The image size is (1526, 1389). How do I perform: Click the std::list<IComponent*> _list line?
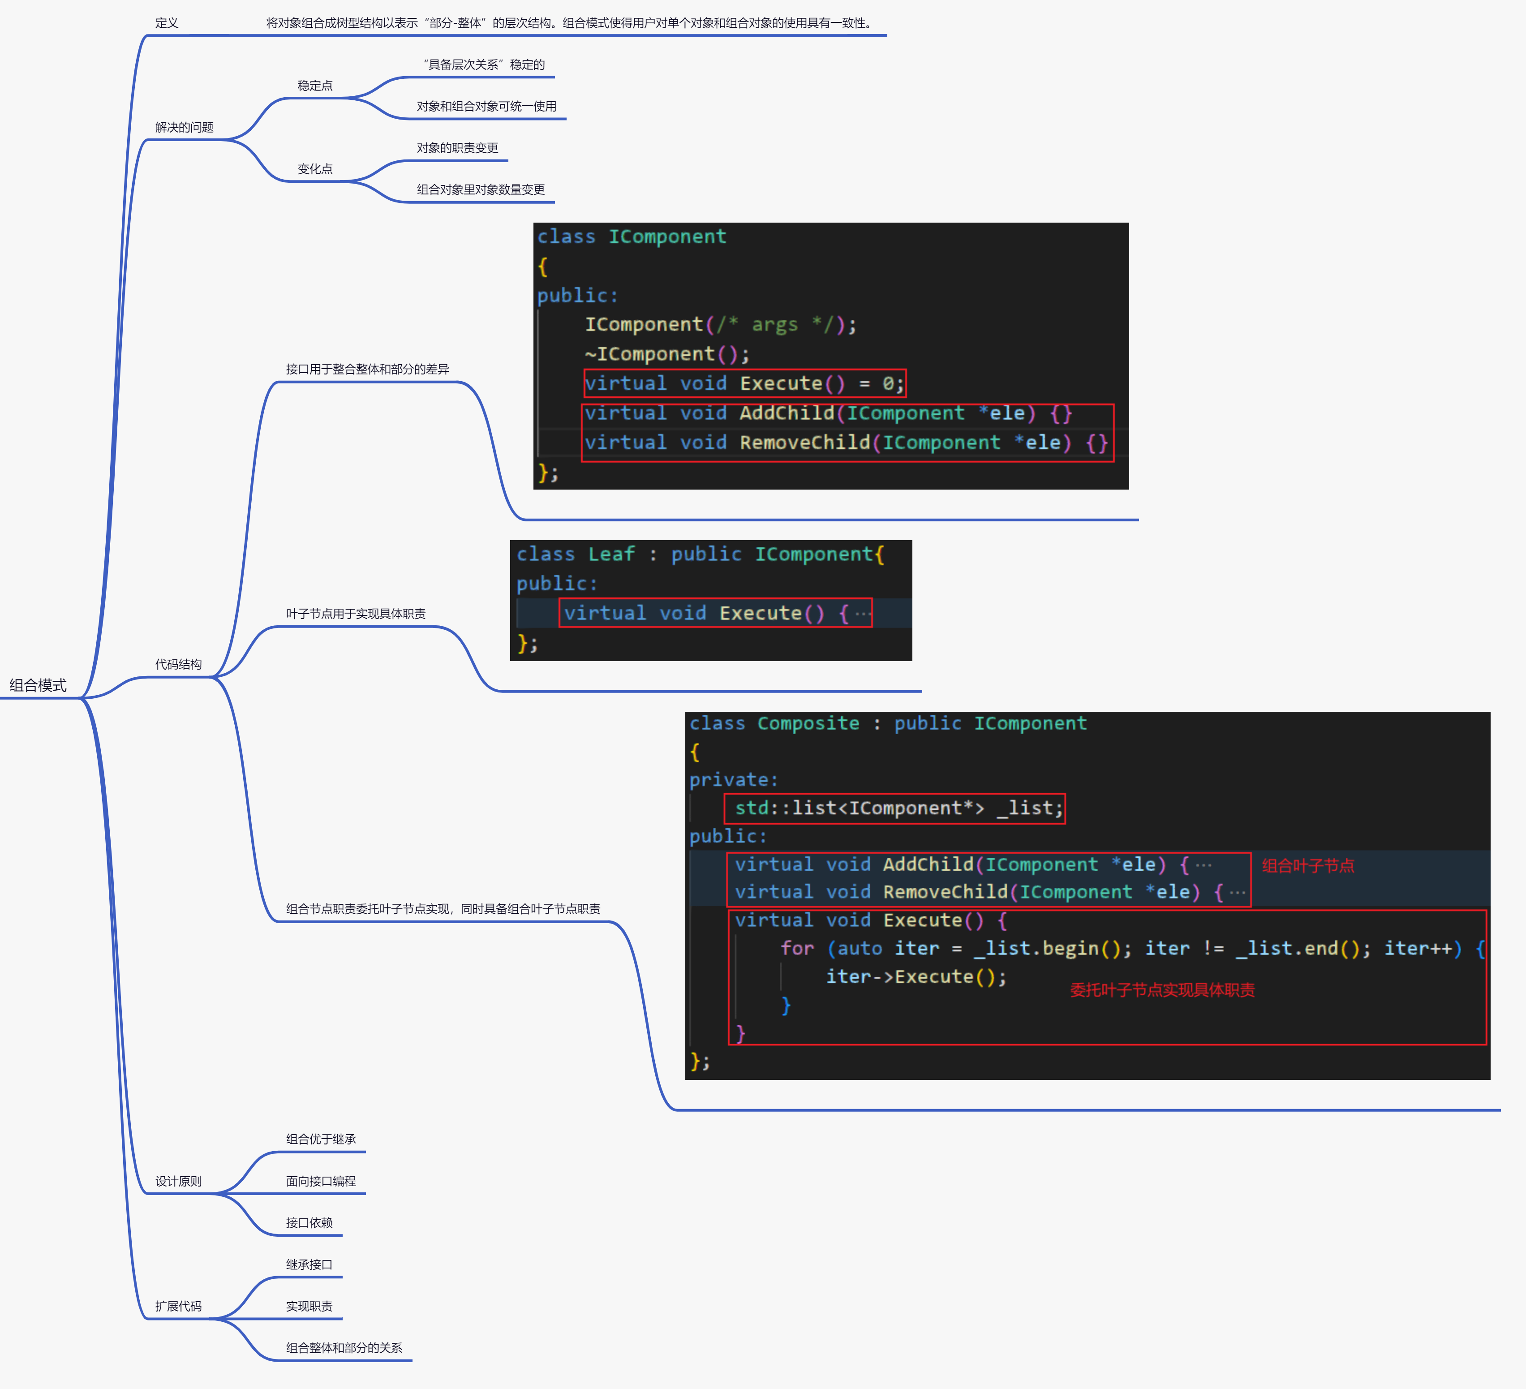coord(899,808)
